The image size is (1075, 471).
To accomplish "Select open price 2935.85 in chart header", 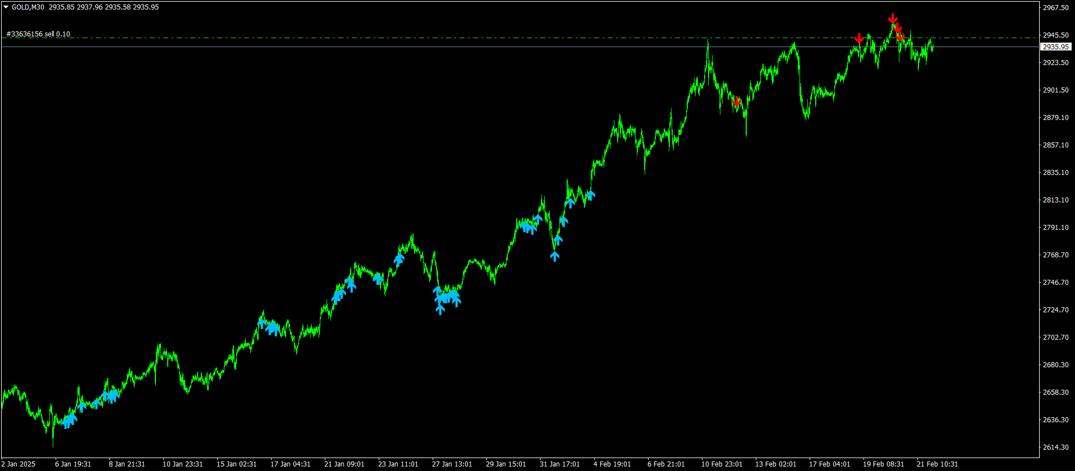I will (x=62, y=7).
